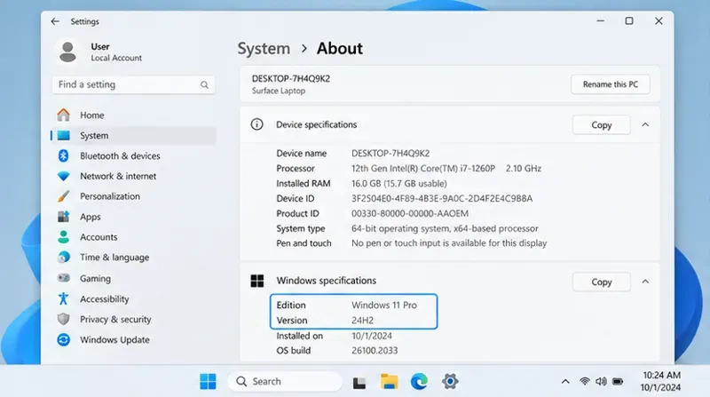Show hidden icons tray chevron
Screen dimensions: 710x397
[565, 382]
